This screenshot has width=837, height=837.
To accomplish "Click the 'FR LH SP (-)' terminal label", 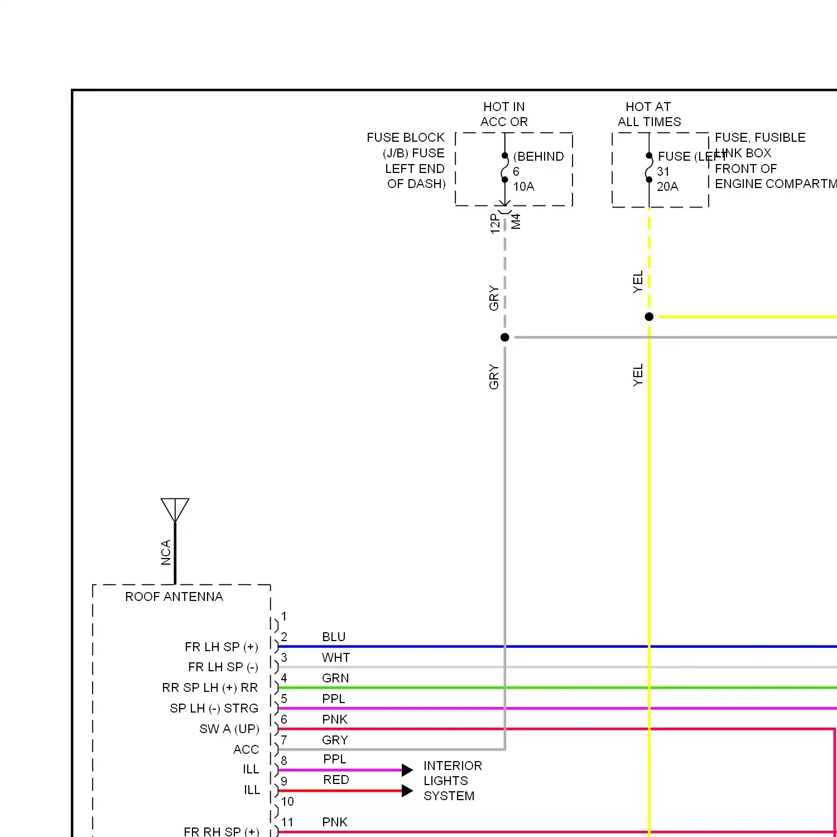I will pyautogui.click(x=223, y=667).
